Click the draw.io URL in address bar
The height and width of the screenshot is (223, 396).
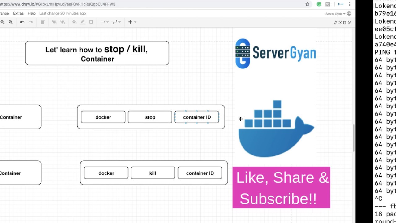click(58, 4)
